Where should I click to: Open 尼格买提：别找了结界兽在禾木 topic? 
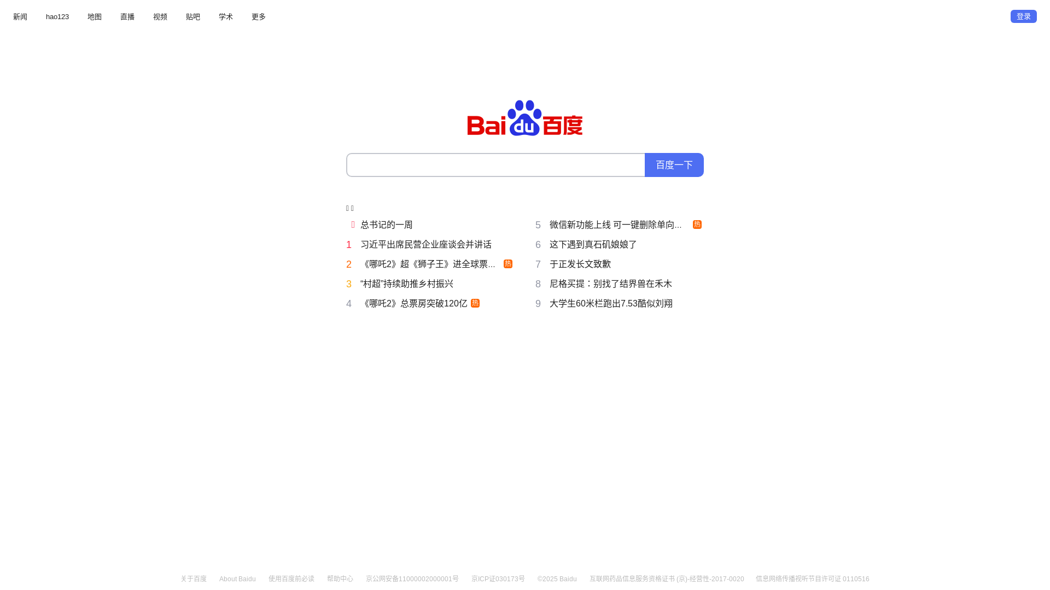coord(611,284)
